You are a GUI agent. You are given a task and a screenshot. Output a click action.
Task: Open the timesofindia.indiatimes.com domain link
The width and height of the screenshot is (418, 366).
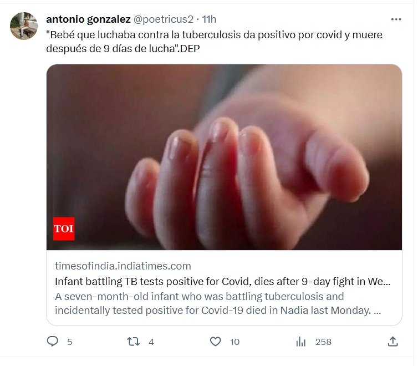click(123, 266)
